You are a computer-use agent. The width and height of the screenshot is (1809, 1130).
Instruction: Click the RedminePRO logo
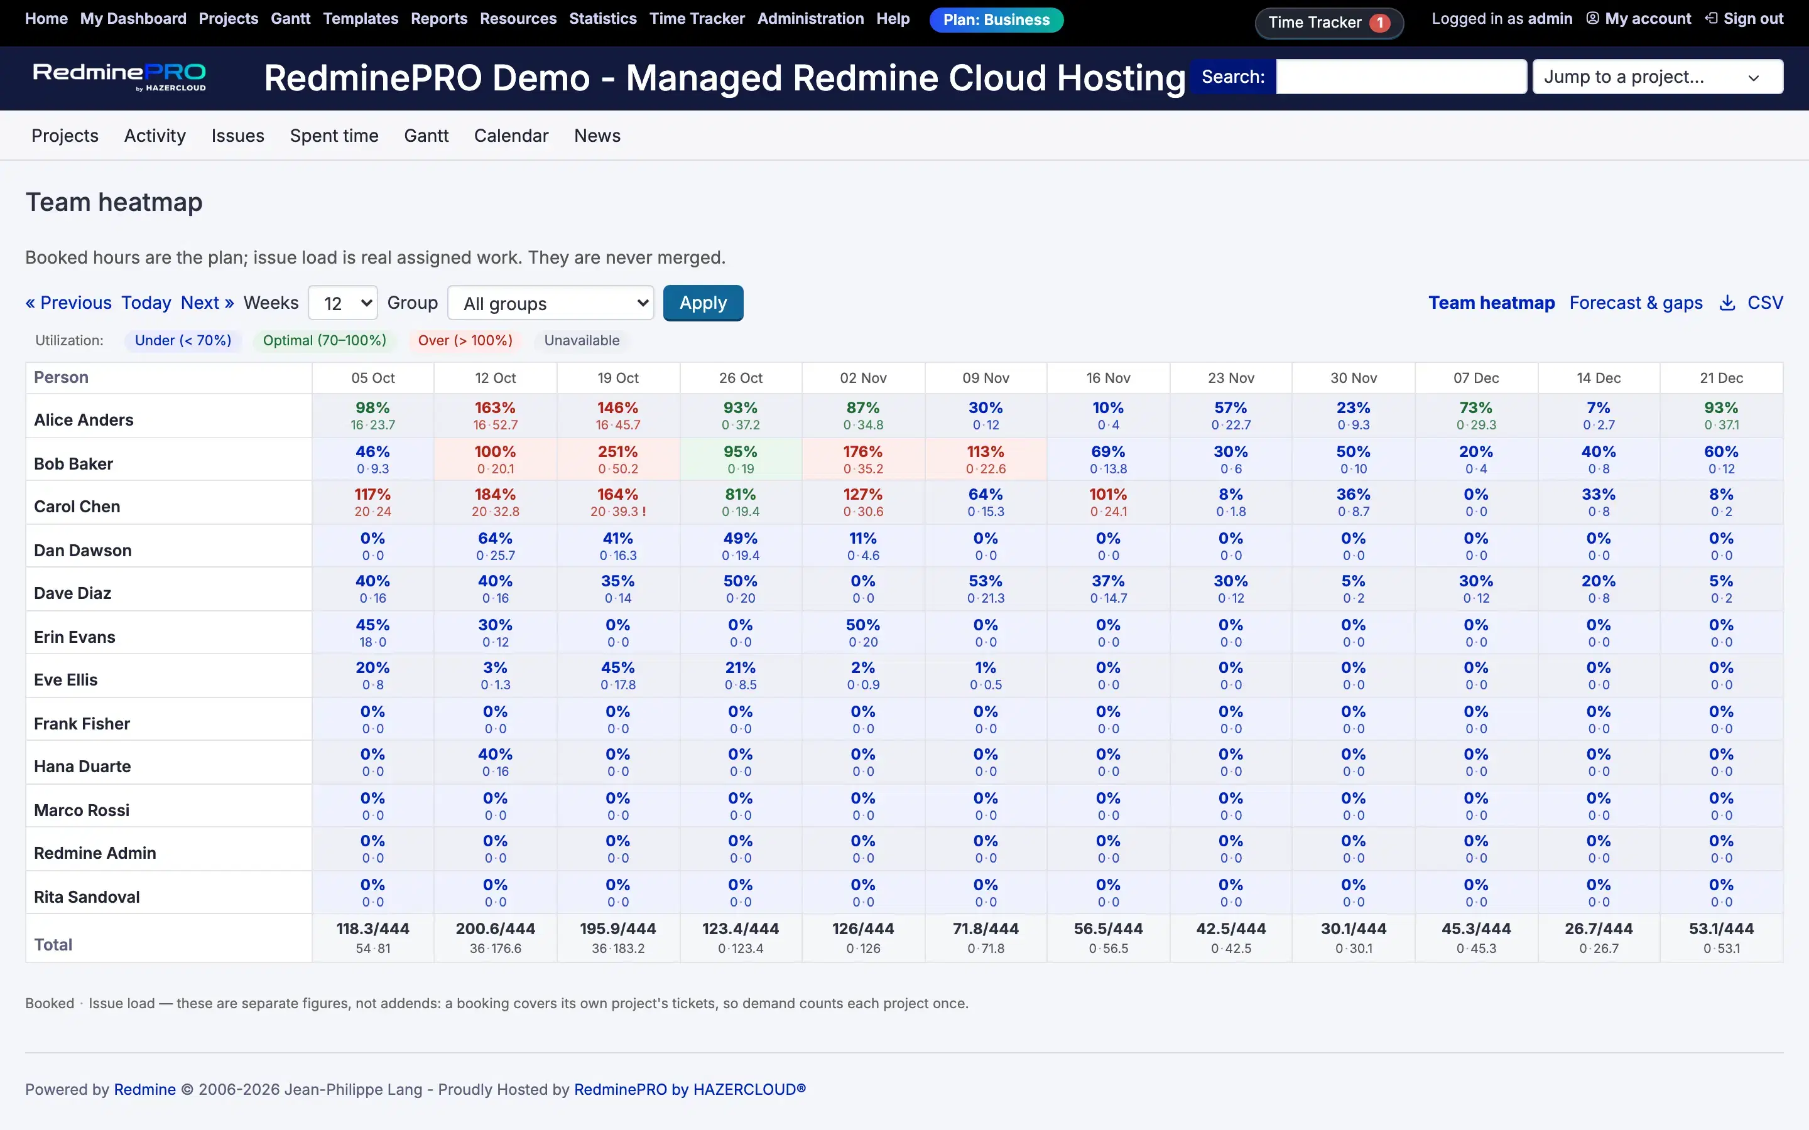(119, 77)
